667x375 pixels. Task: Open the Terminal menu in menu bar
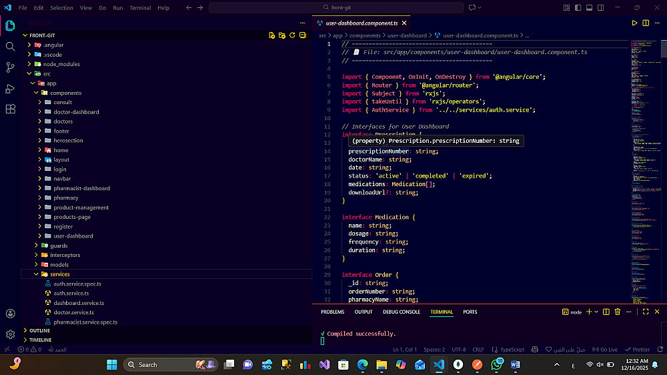pos(140,8)
